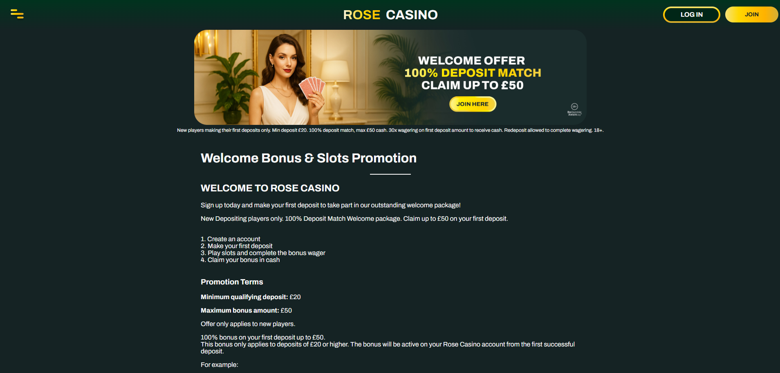Click the BeGambleAware.org logo
The width and height of the screenshot is (780, 373).
(574, 113)
